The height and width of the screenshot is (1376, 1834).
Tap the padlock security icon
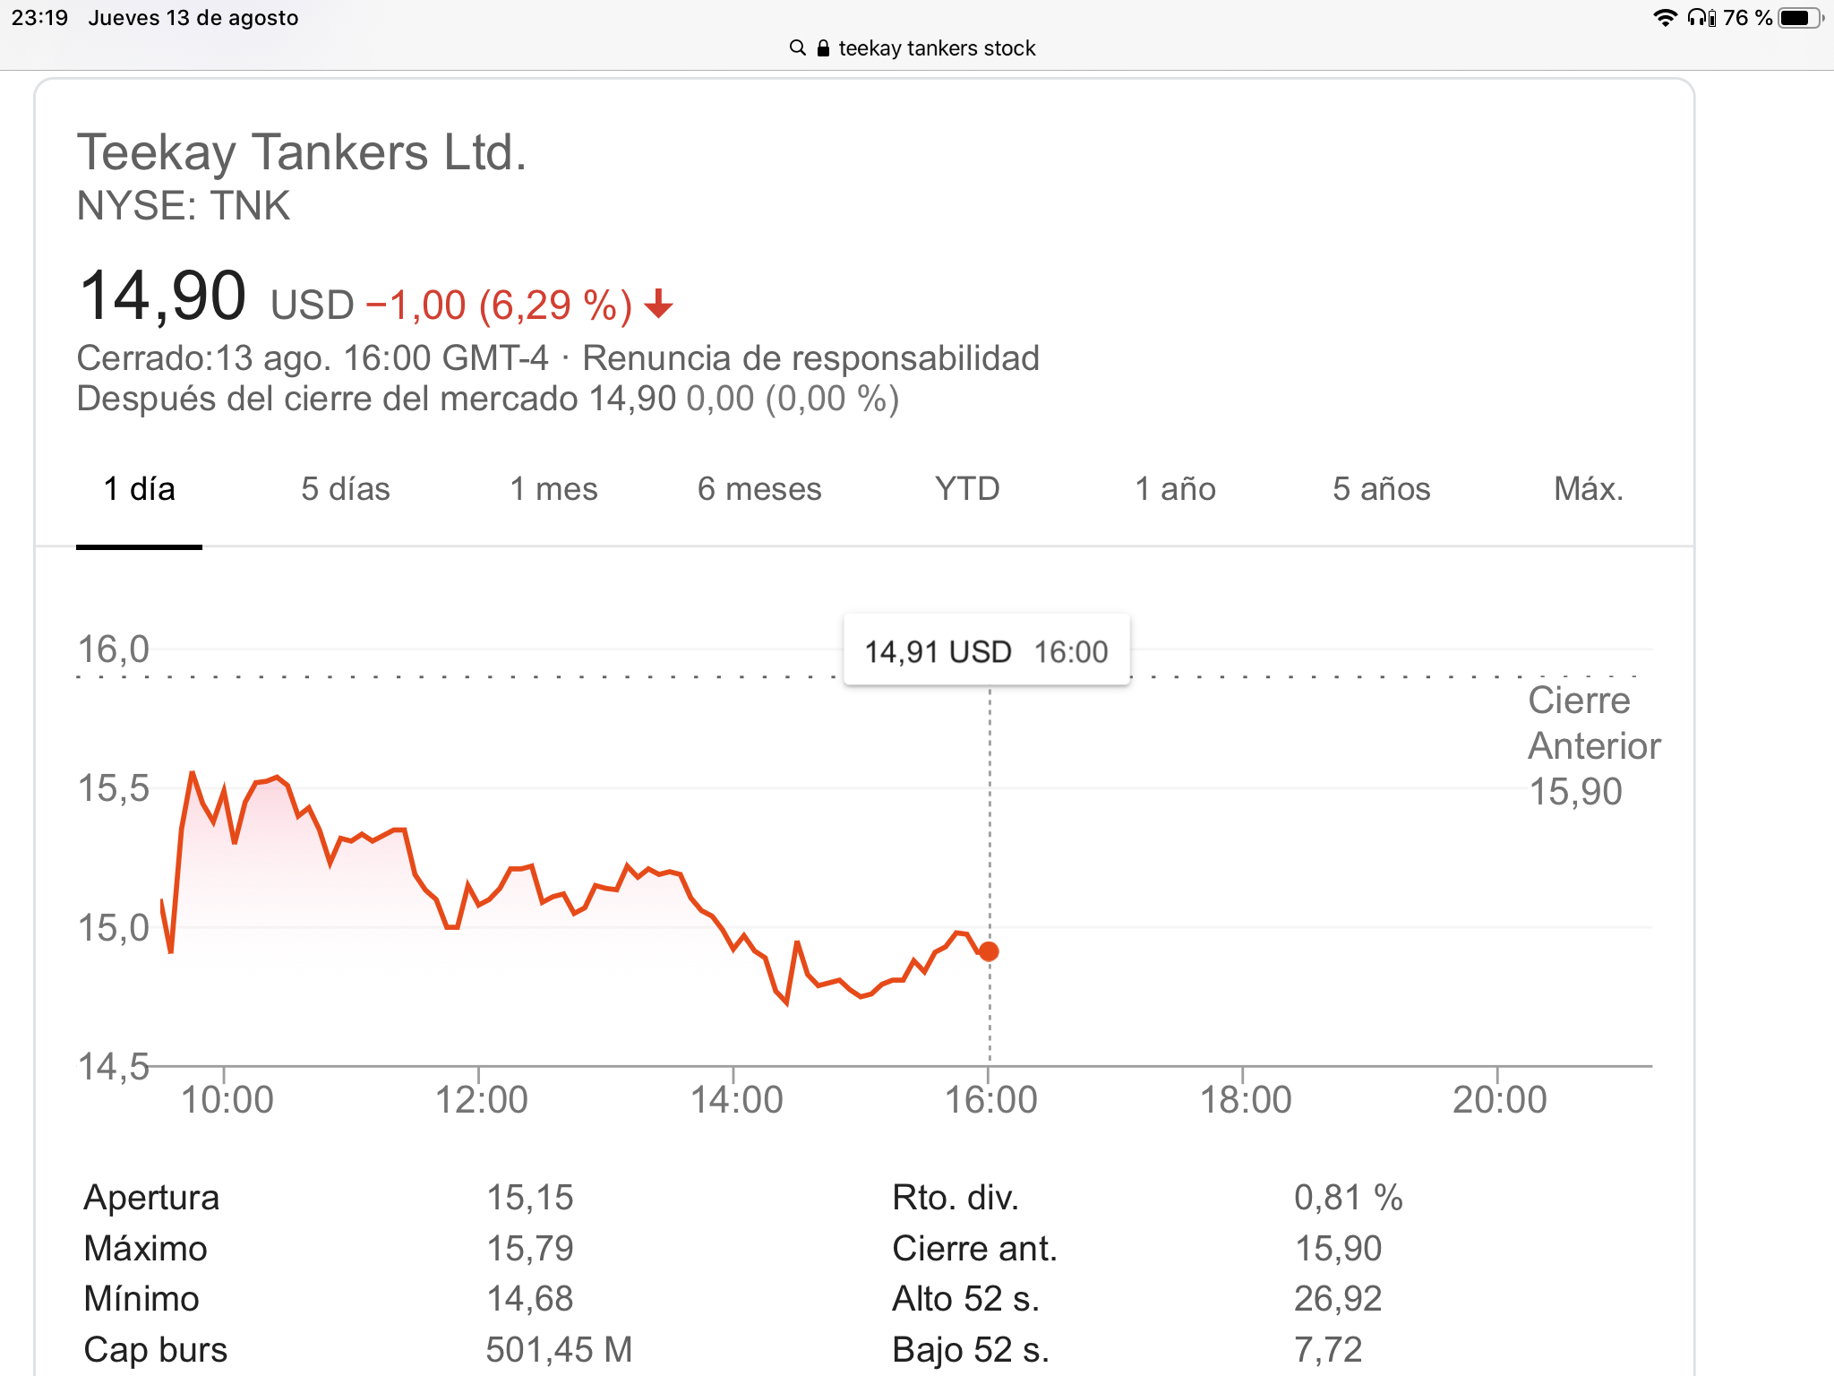pos(823,48)
